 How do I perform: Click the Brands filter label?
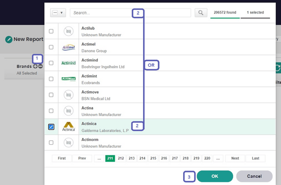(x=24, y=66)
